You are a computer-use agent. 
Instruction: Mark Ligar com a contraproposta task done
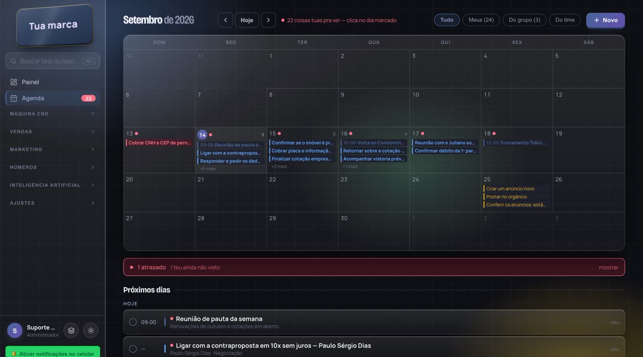point(133,349)
